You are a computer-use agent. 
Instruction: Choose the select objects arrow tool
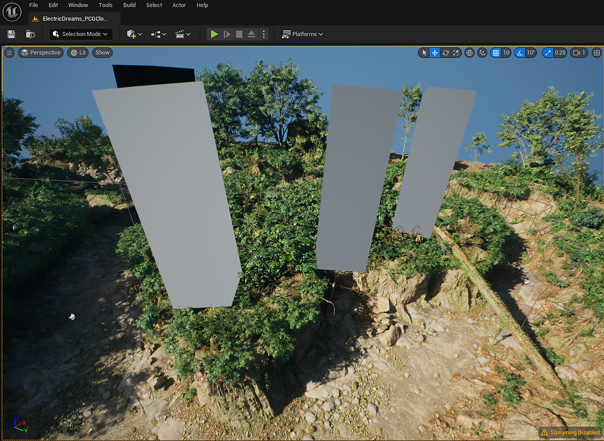(424, 53)
